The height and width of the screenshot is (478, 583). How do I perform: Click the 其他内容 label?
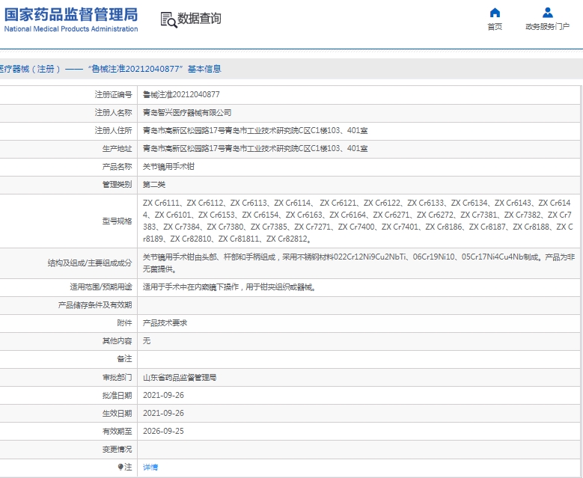117,341
